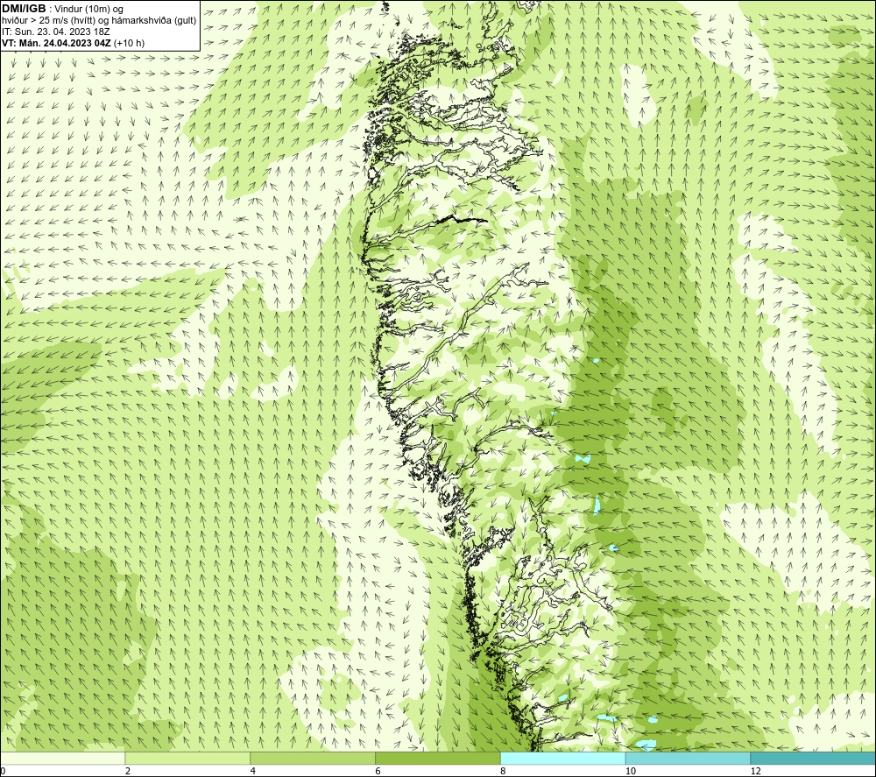Click the 12+ m/s teal legend swatch
The image size is (876, 777).
814,758
